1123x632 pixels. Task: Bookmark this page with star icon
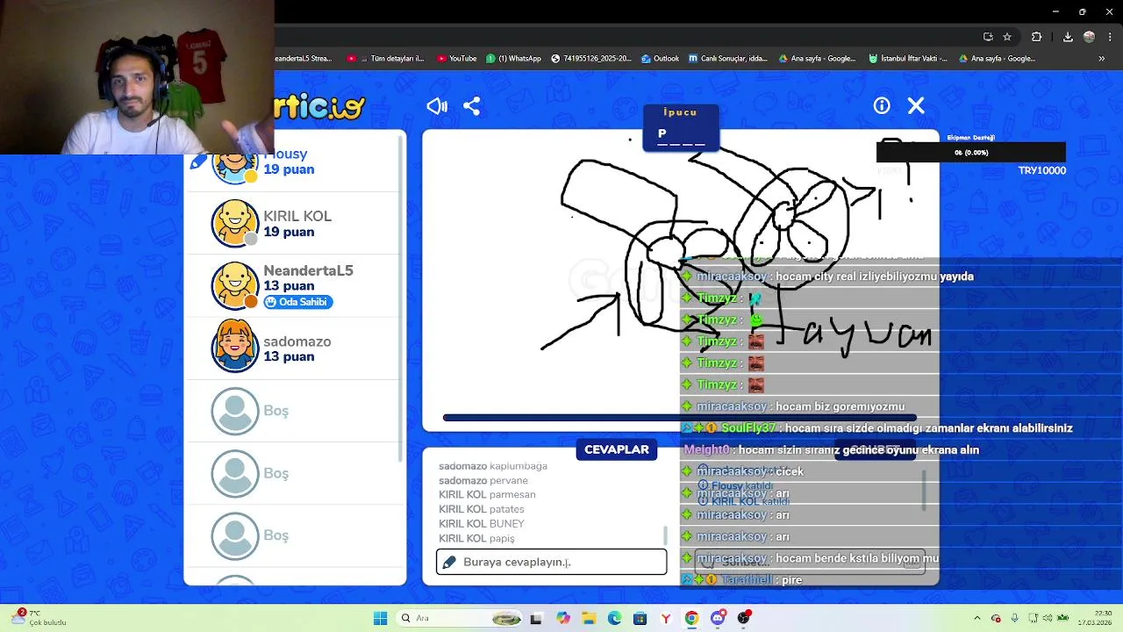tap(1007, 37)
